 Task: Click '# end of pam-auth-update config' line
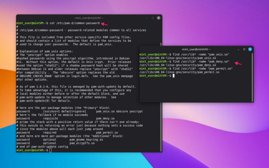(x=42, y=147)
